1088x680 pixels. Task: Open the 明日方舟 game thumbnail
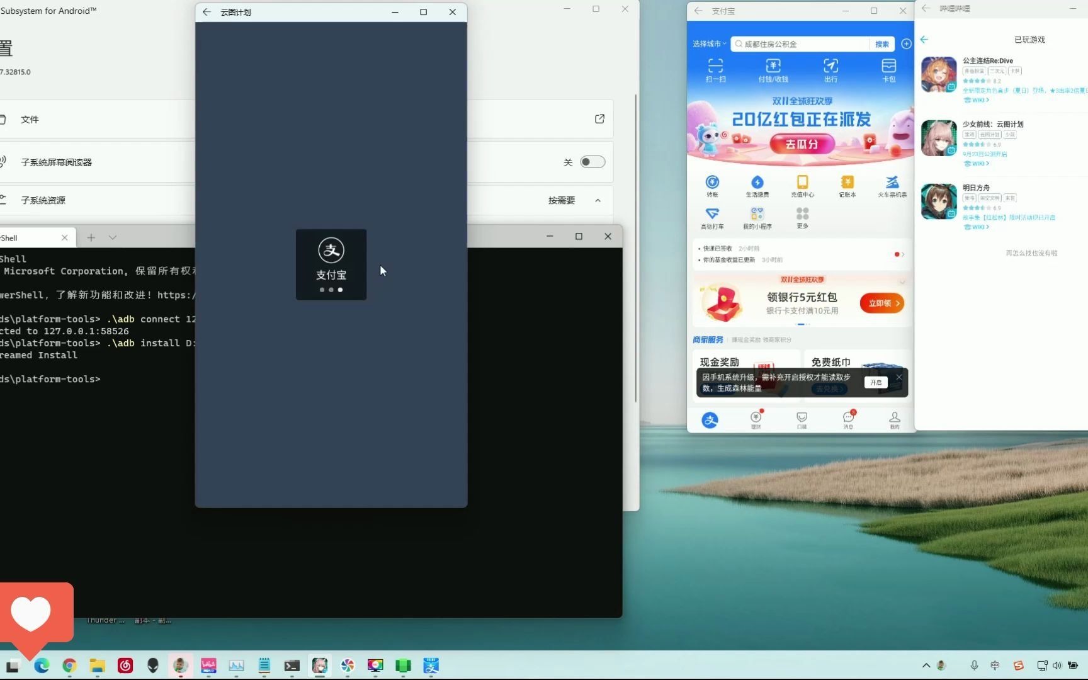point(939,201)
